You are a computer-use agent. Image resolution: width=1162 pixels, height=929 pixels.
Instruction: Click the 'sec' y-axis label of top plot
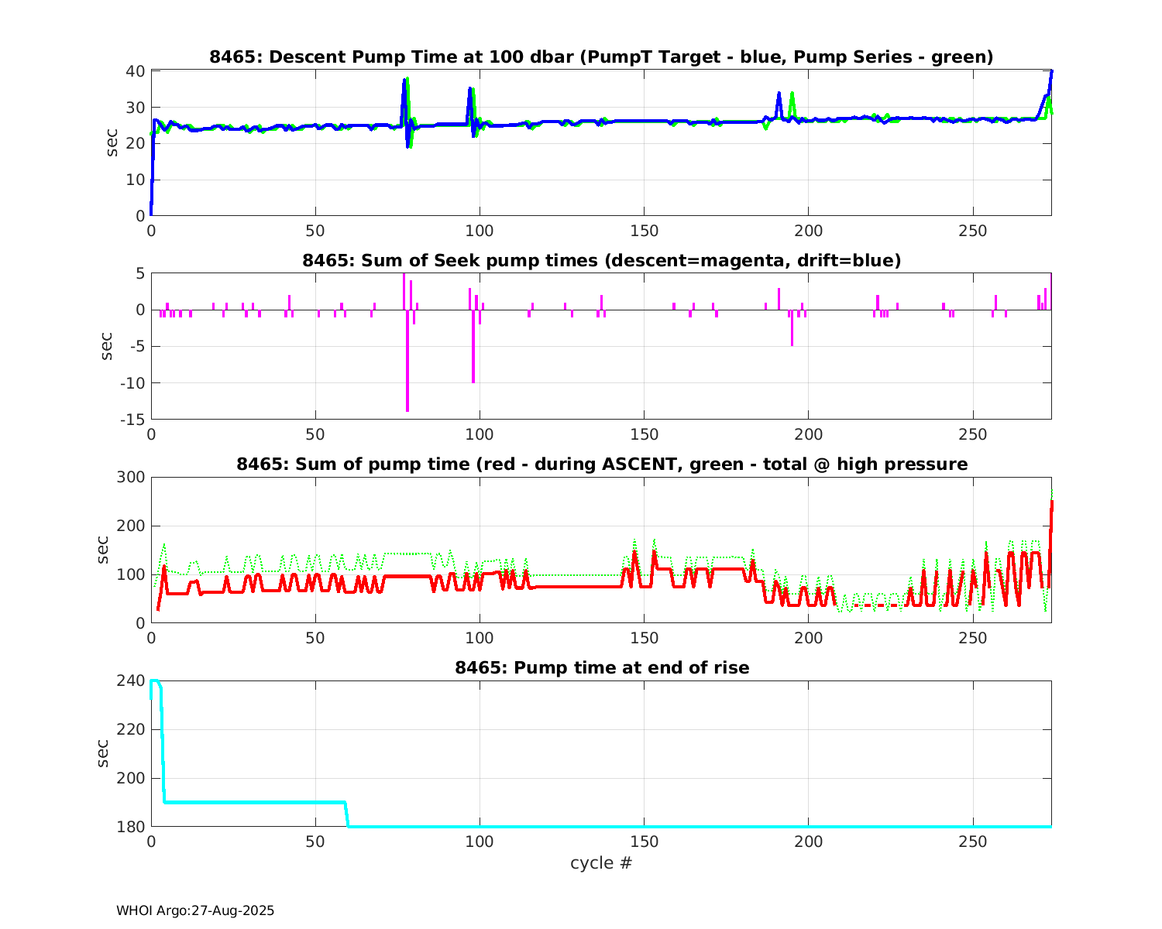point(112,143)
